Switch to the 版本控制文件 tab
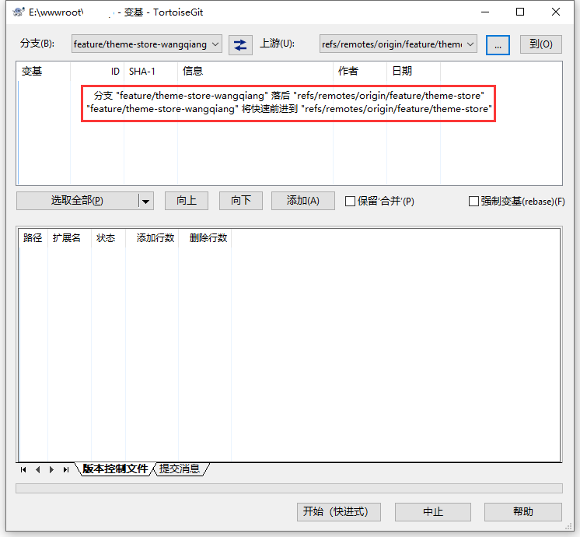Viewport: 580px width, 537px height. coord(115,469)
